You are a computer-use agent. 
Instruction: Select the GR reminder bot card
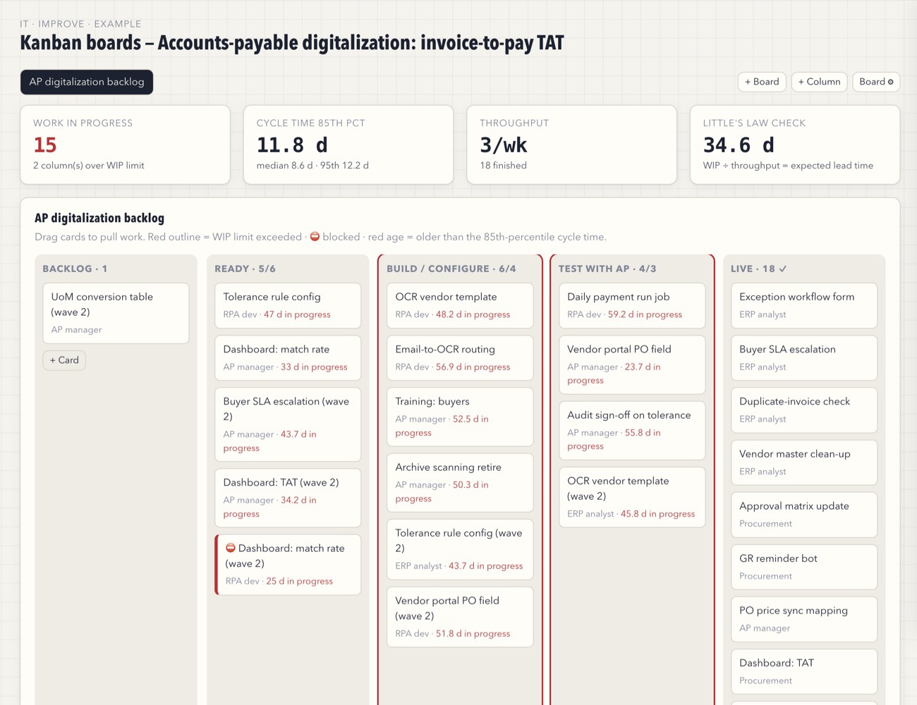804,567
